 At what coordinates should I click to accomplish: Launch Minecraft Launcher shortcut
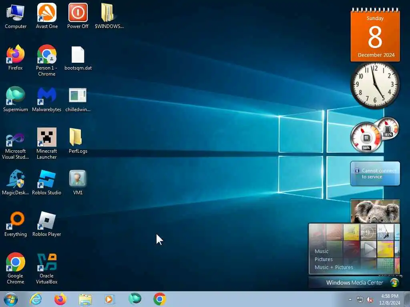[46, 144]
